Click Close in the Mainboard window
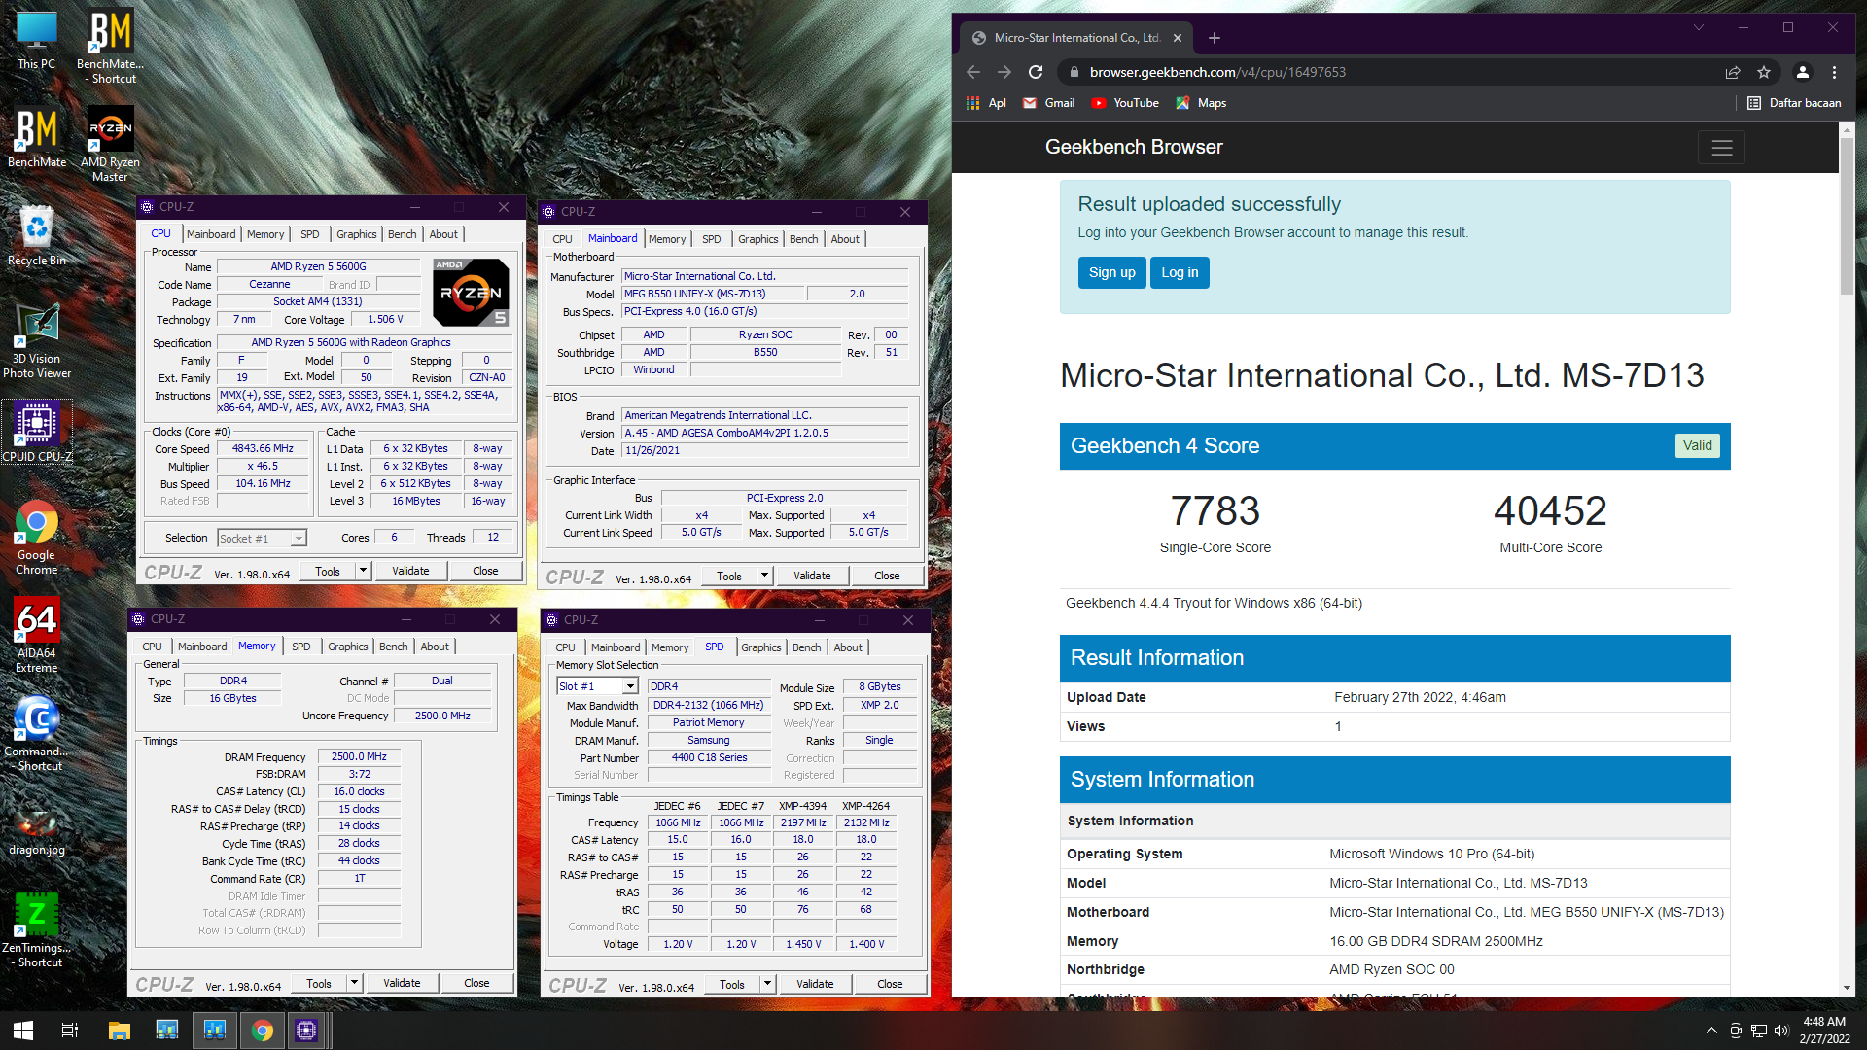Screen dimensions: 1867x1050 pyautogui.click(x=887, y=576)
